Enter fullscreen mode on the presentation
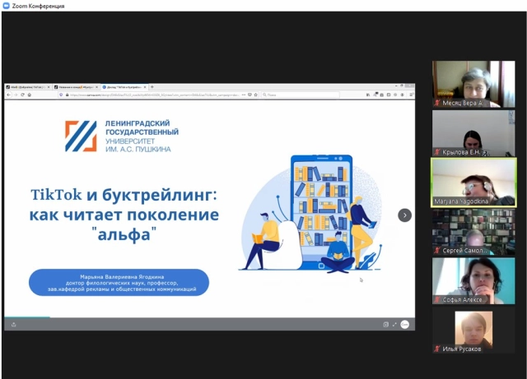 (394, 325)
